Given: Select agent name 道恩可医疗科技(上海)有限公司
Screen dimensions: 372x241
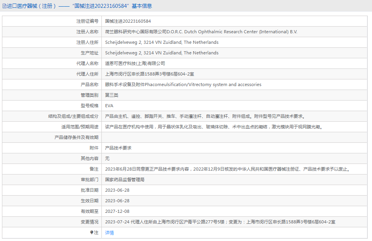Looking at the screenshot, I should coord(135,63).
